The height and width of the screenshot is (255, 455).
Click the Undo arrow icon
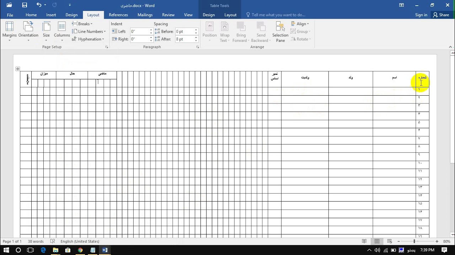[39, 5]
